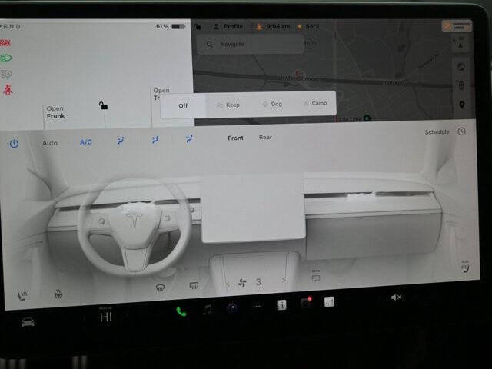Viewport: 492px width, 369px height.
Task: Open all apps three-dots launcher
Action: (x=257, y=307)
